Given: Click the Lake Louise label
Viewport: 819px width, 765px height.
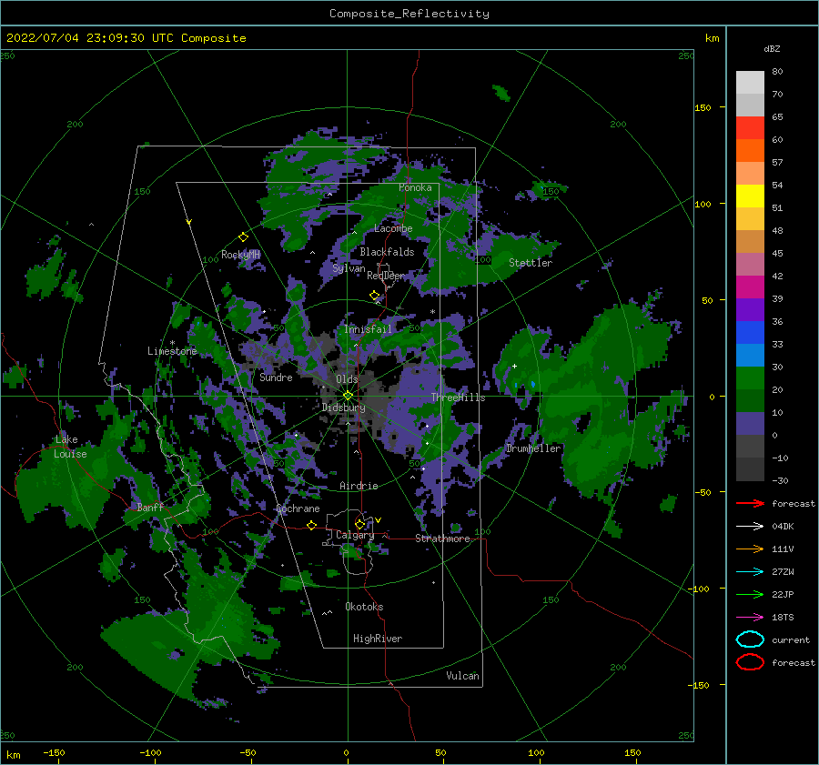Looking at the screenshot, I should (x=70, y=447).
